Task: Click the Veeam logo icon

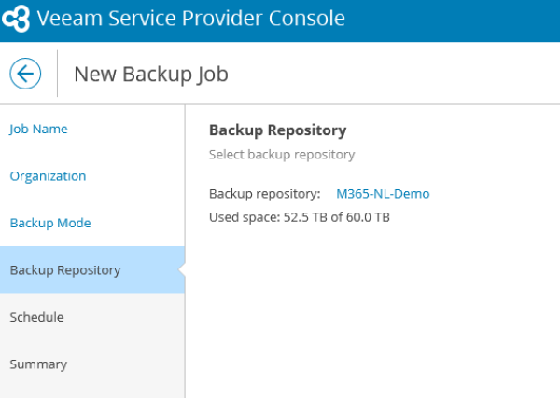Action: click(x=16, y=19)
